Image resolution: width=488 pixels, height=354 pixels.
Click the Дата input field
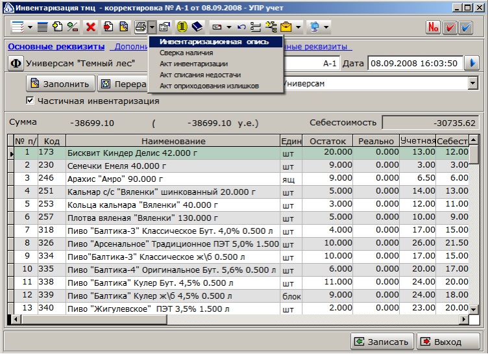[415, 63]
